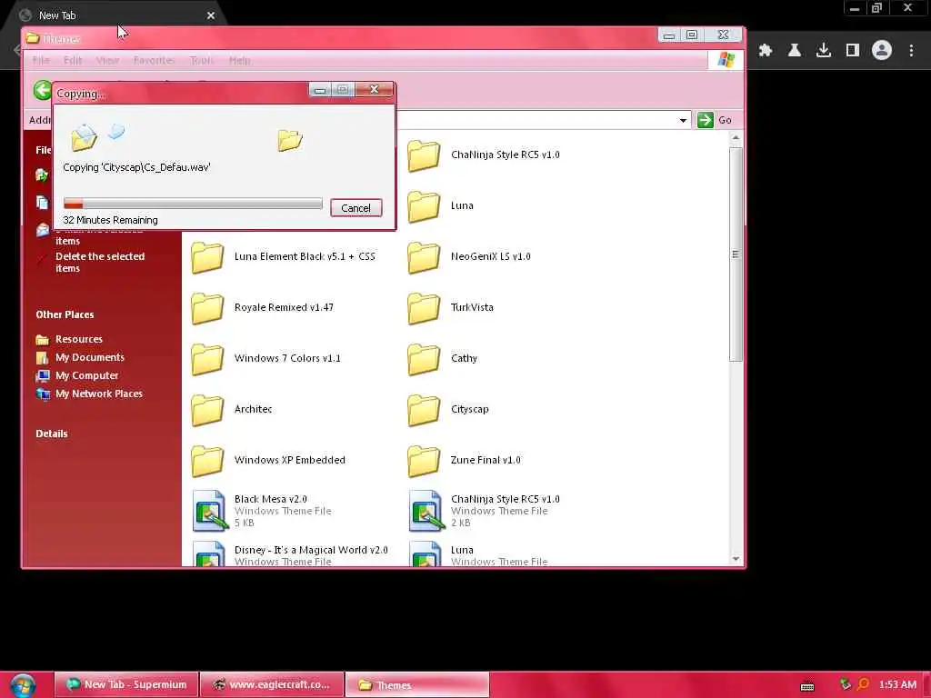The width and height of the screenshot is (931, 698).
Task: Select the TurkVista folder icon
Action: click(x=424, y=309)
